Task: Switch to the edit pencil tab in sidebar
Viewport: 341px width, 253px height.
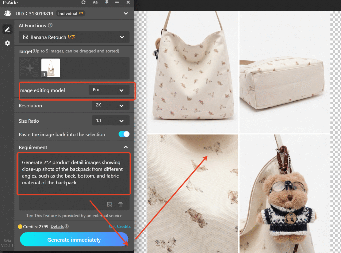Action: pyautogui.click(x=7, y=29)
